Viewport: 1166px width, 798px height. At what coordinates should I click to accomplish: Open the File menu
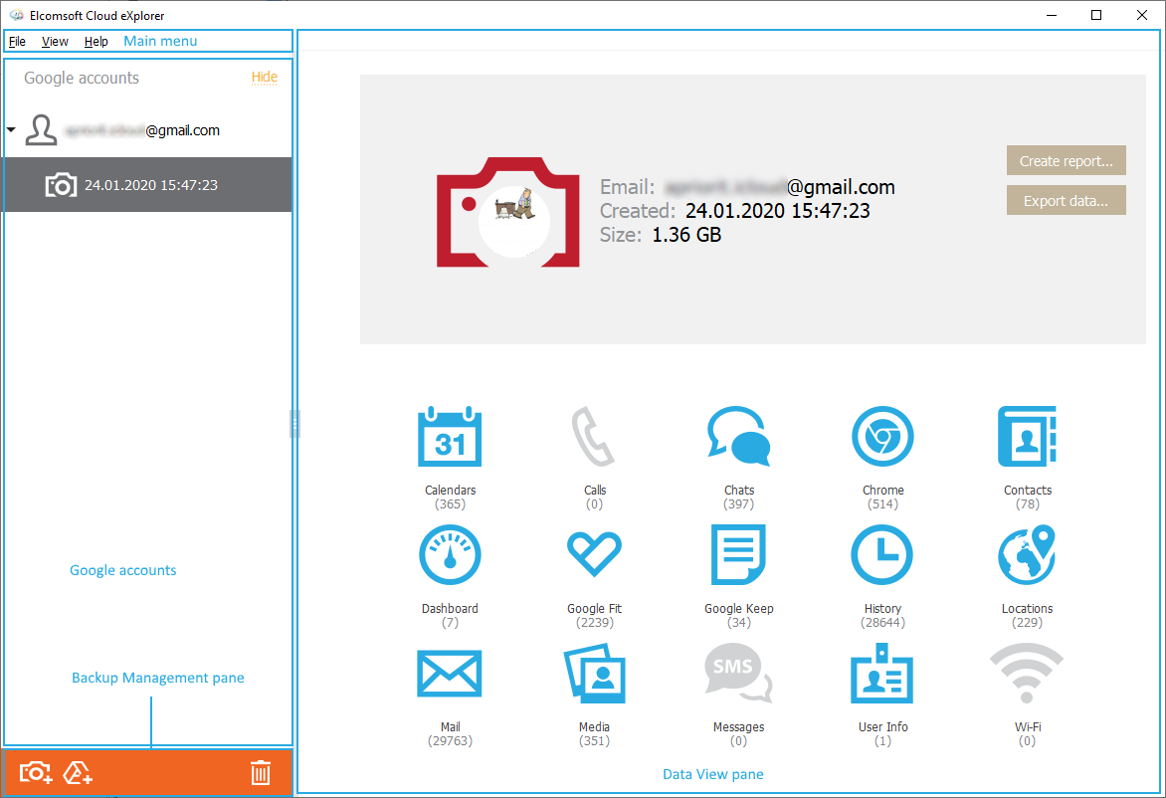click(x=17, y=42)
